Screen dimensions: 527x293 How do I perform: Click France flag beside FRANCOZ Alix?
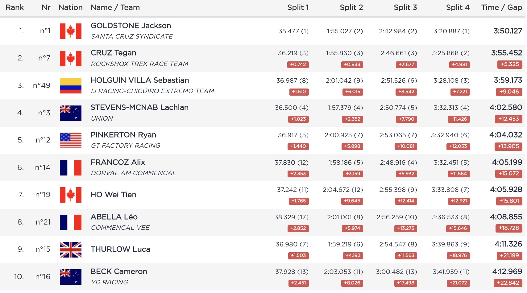coord(71,167)
